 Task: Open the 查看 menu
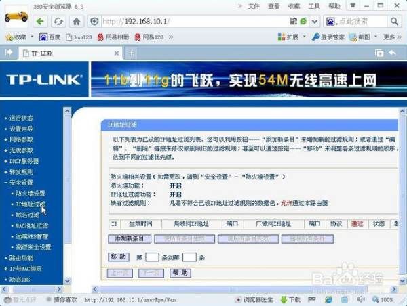[274, 6]
